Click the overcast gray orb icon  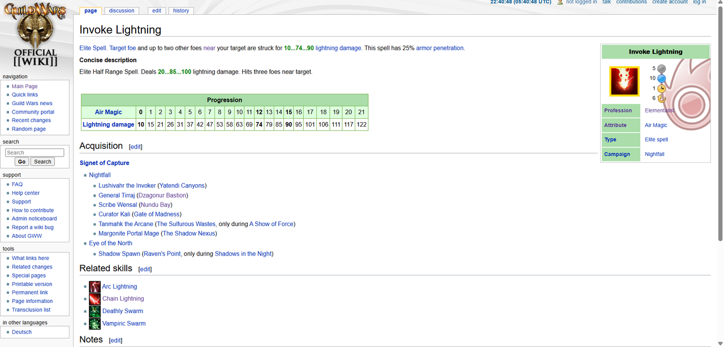tap(661, 68)
